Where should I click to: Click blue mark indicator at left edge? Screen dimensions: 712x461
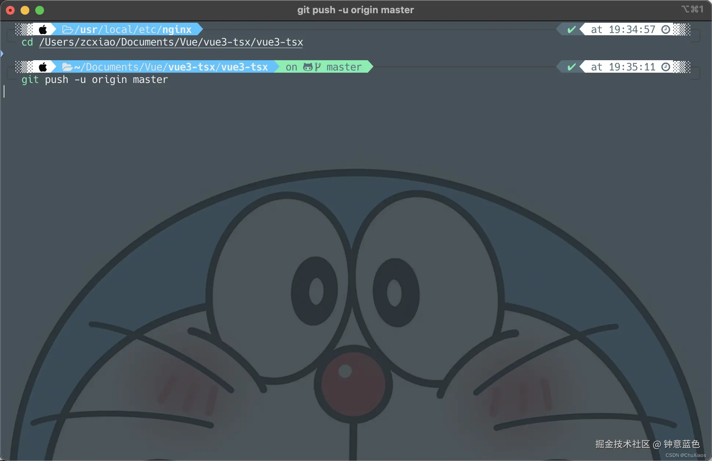[x=2, y=54]
